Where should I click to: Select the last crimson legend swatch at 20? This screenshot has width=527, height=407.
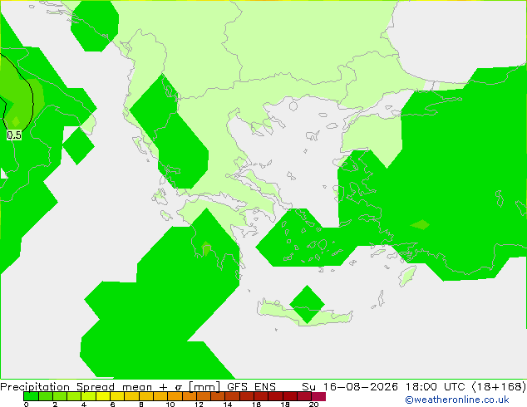pyautogui.click(x=318, y=396)
